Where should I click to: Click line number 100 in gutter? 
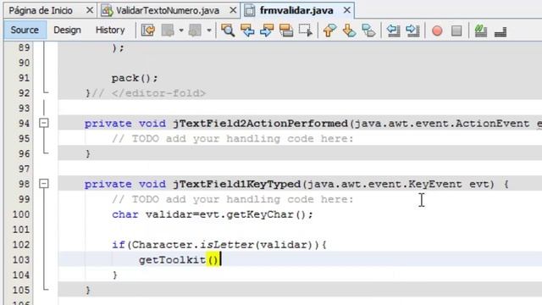[20, 214]
